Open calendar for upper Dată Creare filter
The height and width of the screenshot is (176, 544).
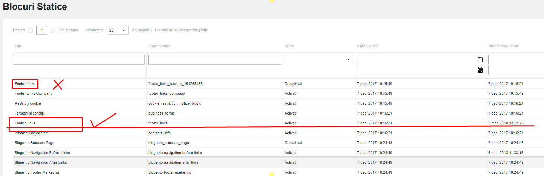pyautogui.click(x=480, y=59)
